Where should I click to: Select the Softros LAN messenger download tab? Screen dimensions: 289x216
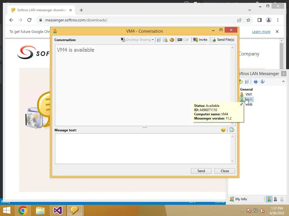[x=41, y=10]
